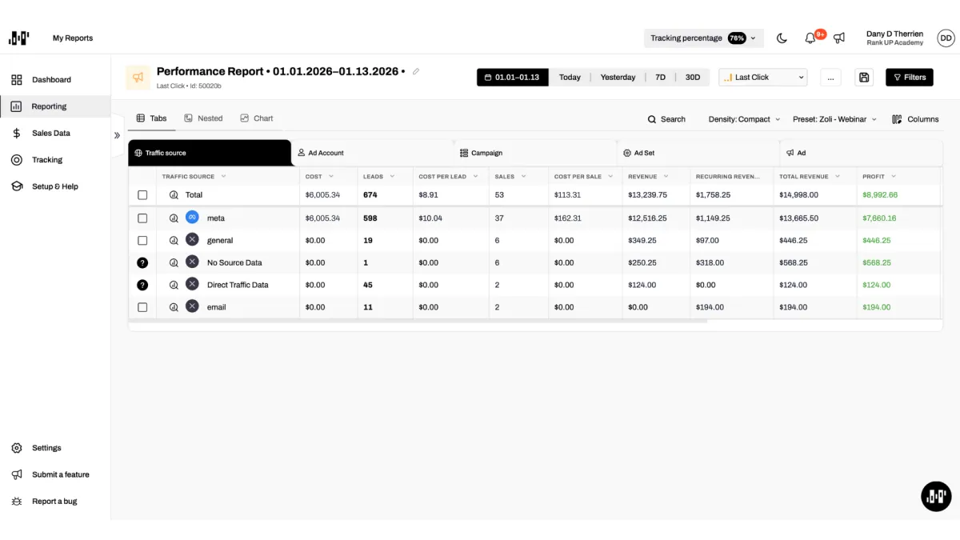Screen dimensions: 960x540
Task: Click the Search control above the table
Action: (666, 119)
